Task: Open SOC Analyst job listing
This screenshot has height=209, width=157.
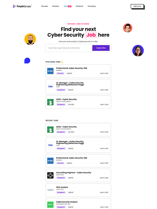Action: tap(78, 190)
